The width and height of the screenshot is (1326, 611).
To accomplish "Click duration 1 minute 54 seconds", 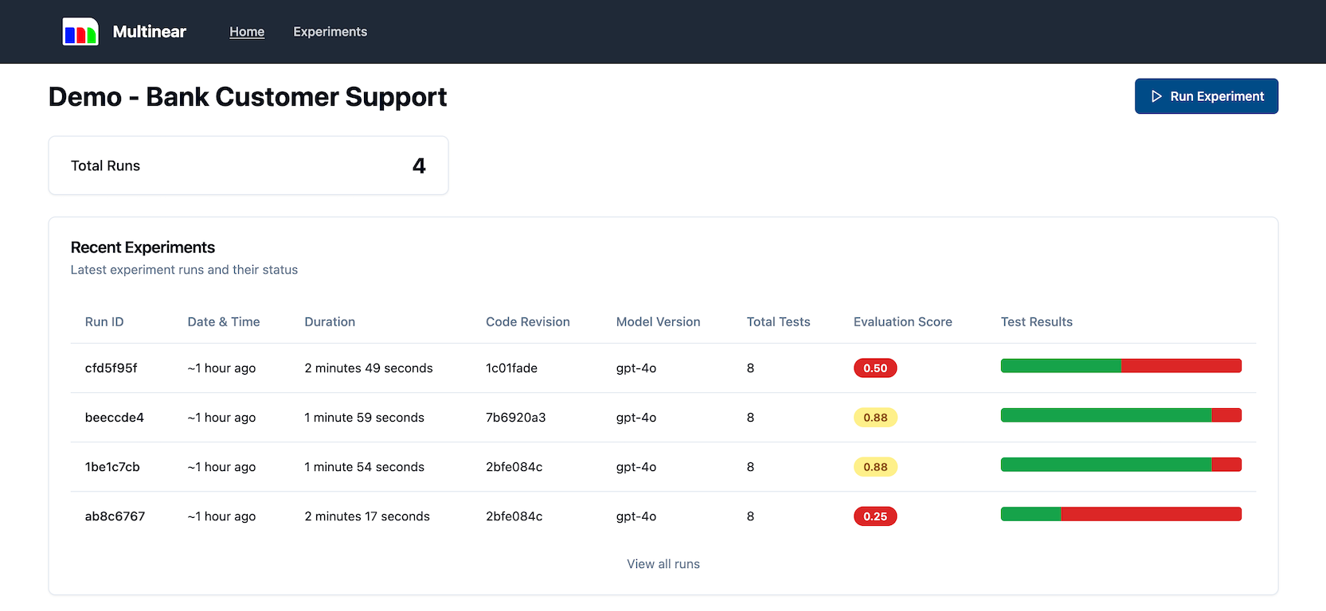I will (365, 467).
